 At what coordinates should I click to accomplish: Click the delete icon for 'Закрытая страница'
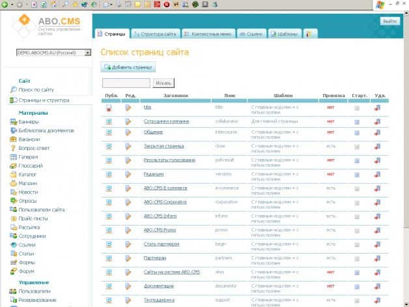(x=377, y=147)
